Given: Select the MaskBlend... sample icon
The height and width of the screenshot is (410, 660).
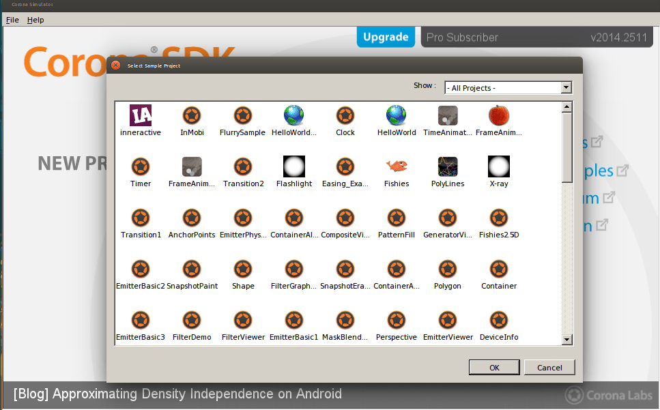Looking at the screenshot, I should [x=345, y=321].
